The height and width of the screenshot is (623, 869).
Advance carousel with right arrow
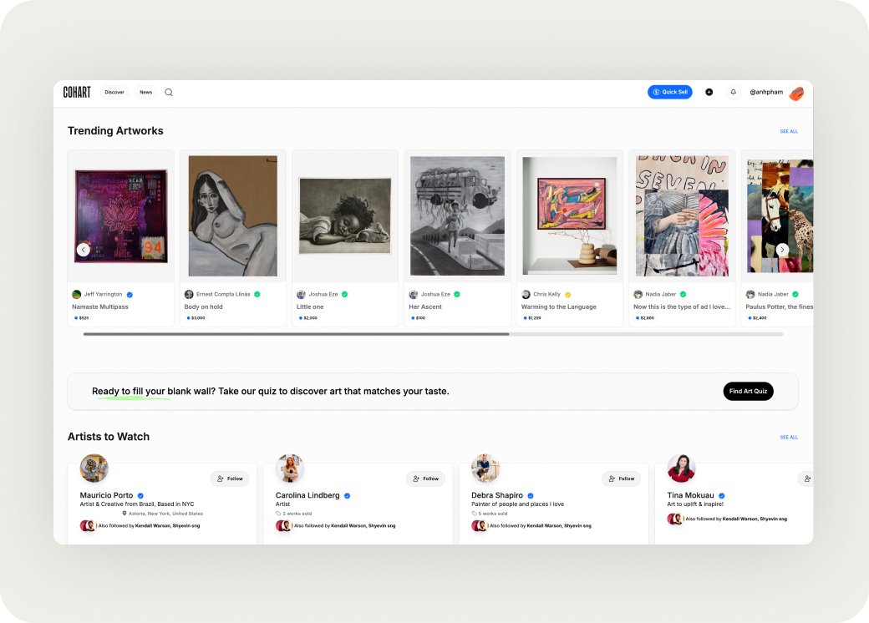[x=782, y=250]
